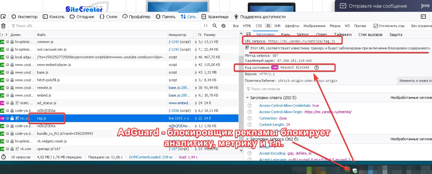Collapse the Заголовки ответа section
Viewport: 432px width, 174px height.
tap(248, 98)
